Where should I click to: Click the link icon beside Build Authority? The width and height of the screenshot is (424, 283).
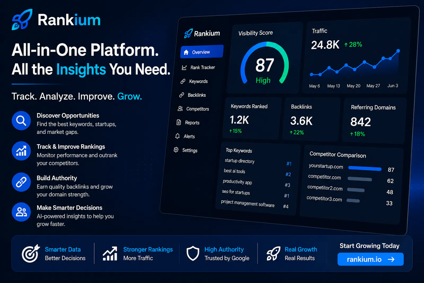point(21,182)
